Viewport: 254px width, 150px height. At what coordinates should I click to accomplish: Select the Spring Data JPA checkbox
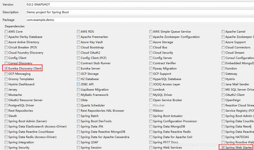78,127
